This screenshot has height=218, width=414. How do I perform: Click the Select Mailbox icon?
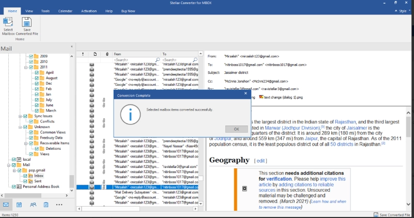point(8,22)
